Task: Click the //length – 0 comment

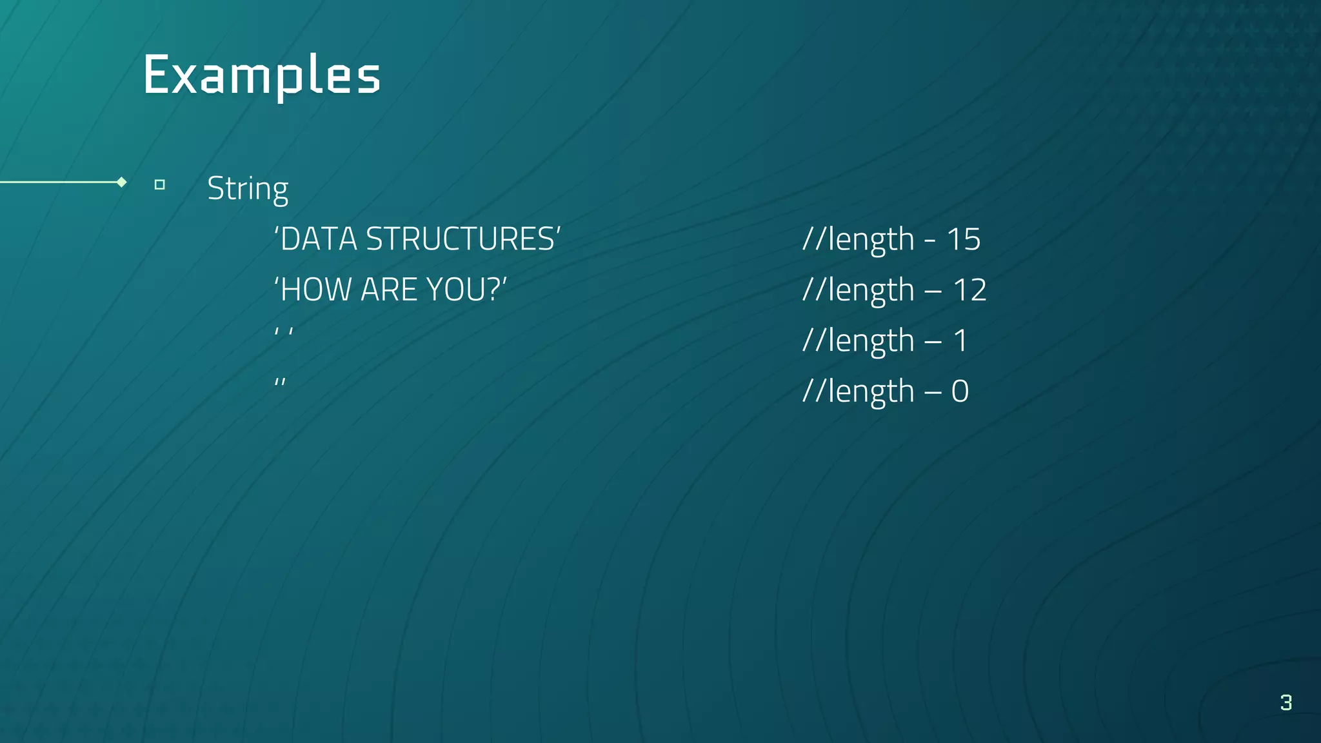Action: point(886,391)
